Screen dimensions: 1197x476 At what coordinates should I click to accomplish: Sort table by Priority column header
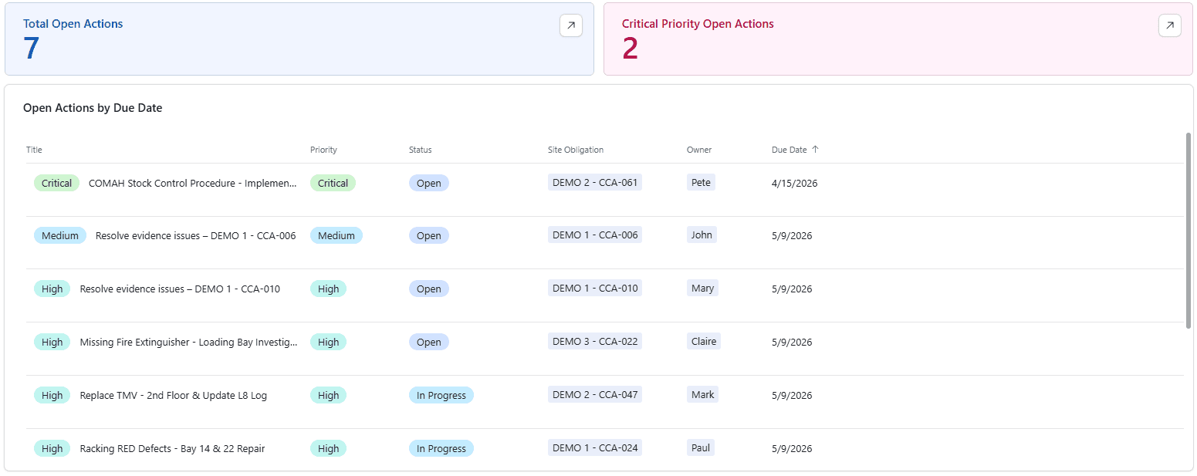point(323,150)
